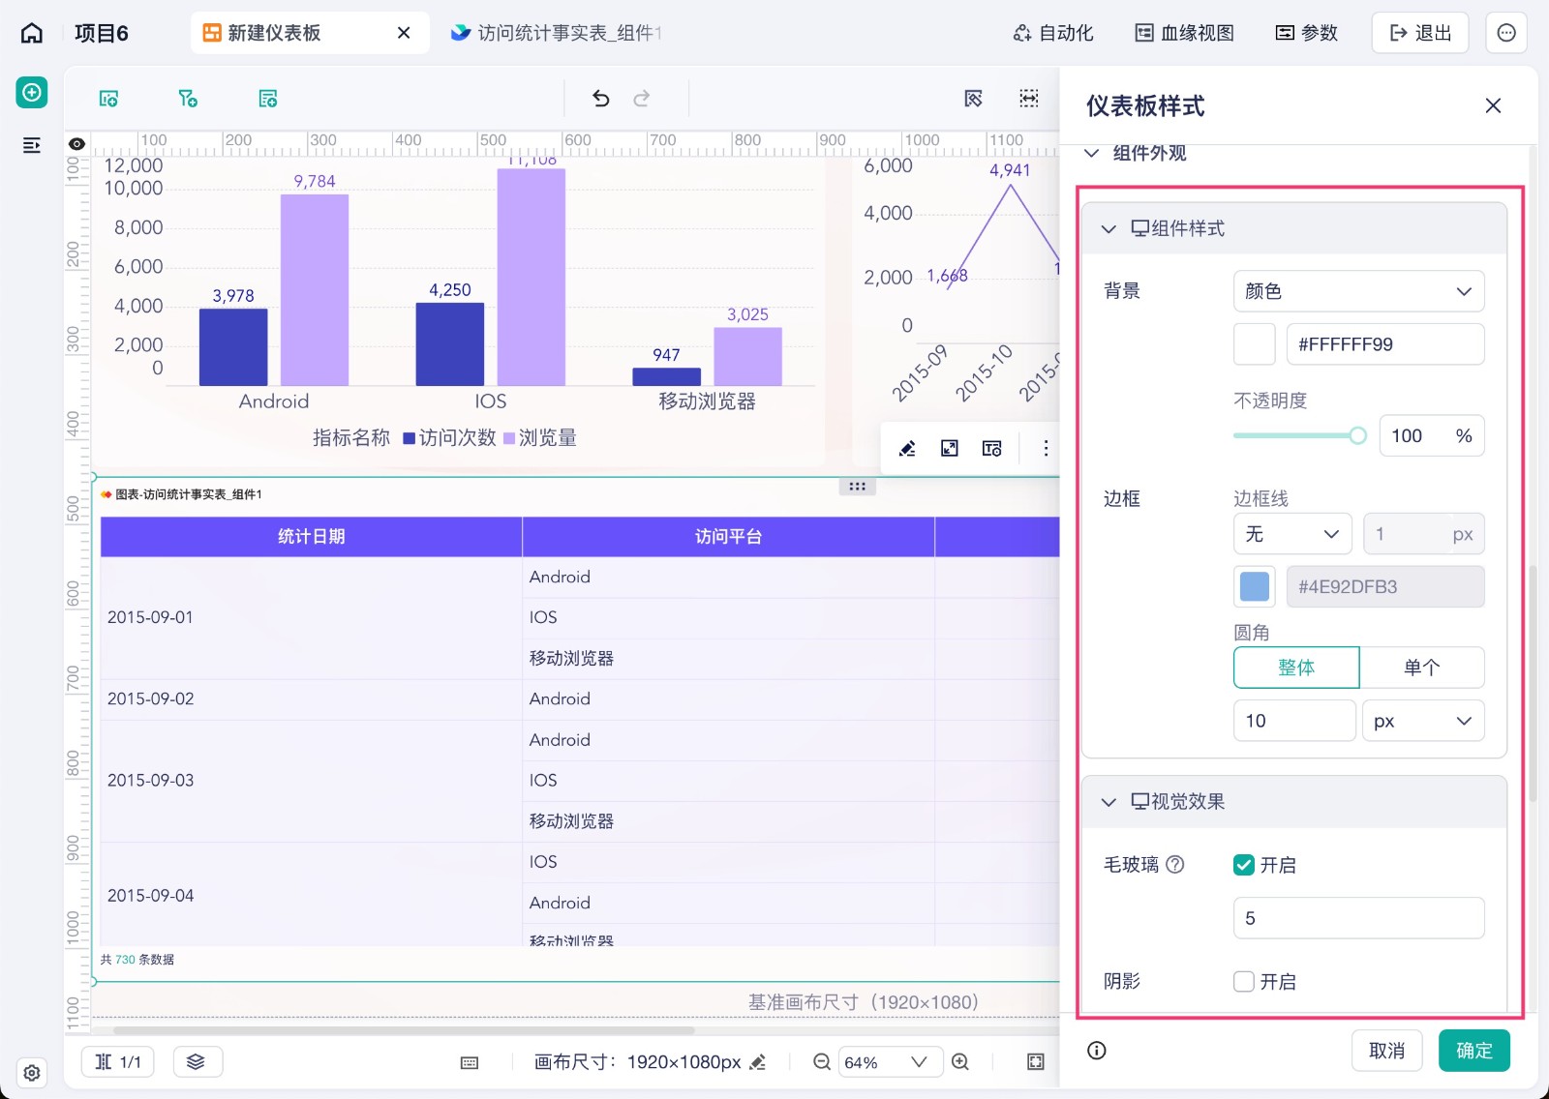Enable the 阴影 开启 checkbox
1549x1099 pixels.
coord(1244,982)
